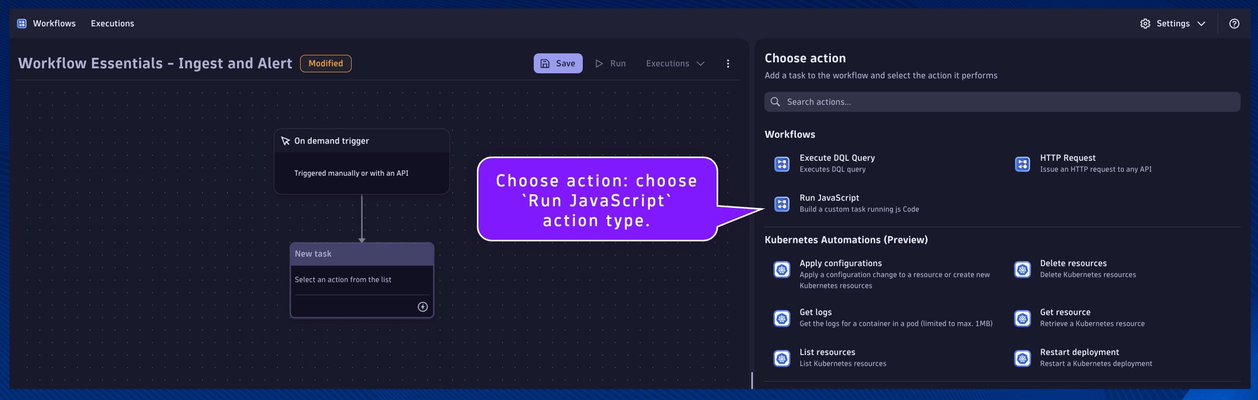Click the Save button's disk icon
This screenshot has height=400, width=1258.
(x=545, y=63)
